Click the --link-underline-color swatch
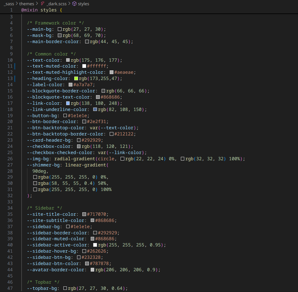 [x=95, y=109]
